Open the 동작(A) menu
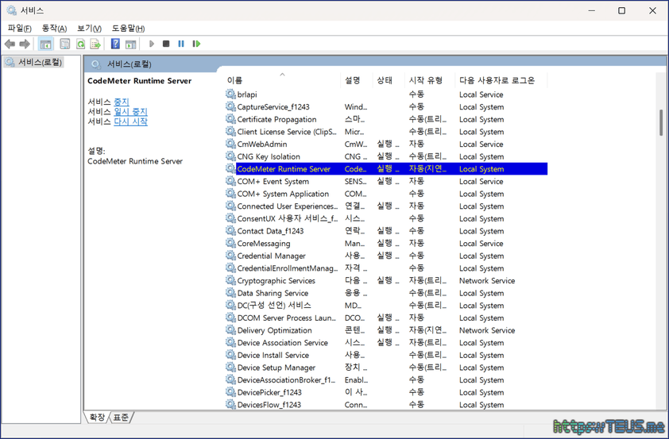Image resolution: width=669 pixels, height=439 pixels. pos(54,29)
